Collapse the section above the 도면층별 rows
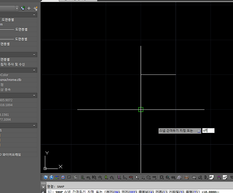The height and width of the screenshot is (193, 233). [x=34, y=15]
